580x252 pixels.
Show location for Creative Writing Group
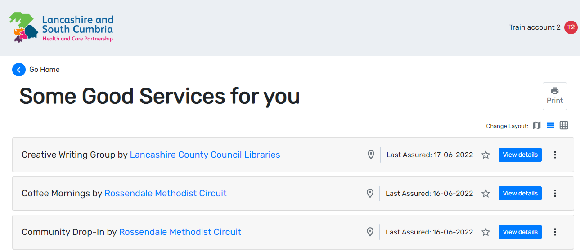click(x=371, y=155)
